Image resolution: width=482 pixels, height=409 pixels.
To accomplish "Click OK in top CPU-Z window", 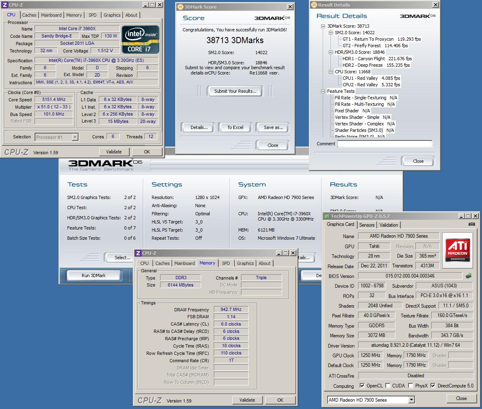I will [x=147, y=152].
